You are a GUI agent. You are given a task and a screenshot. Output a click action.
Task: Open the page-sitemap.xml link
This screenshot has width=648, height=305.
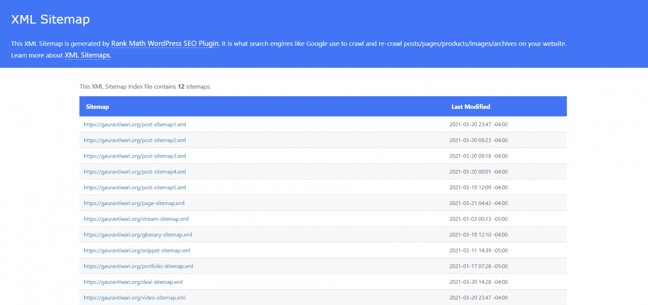(x=134, y=203)
